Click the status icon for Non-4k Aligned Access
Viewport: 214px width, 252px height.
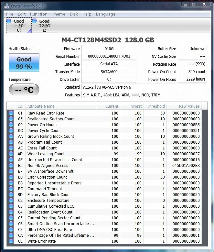click(x=11, y=165)
